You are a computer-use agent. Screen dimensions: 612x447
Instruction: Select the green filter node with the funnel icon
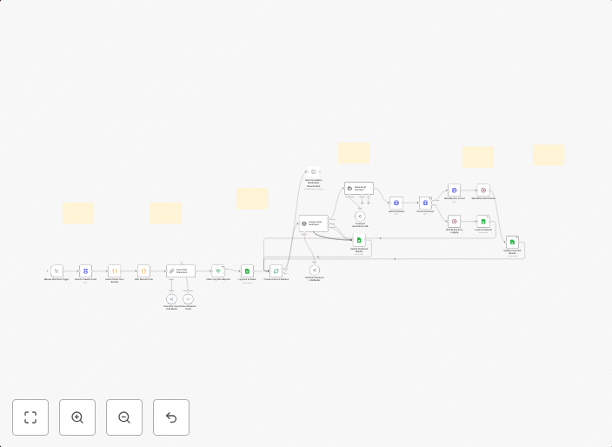(218, 271)
